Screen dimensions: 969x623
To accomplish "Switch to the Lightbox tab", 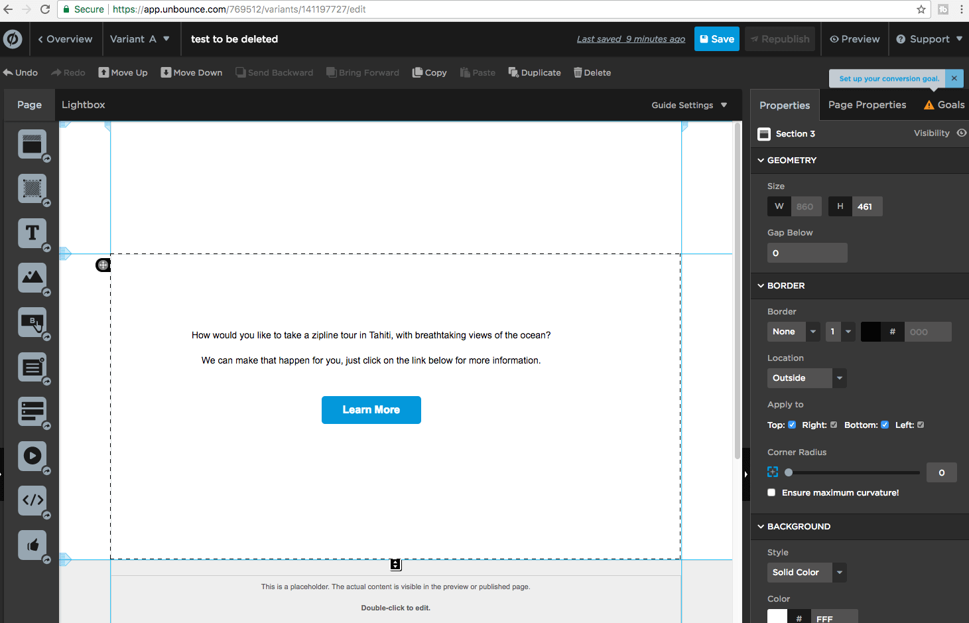I will coord(84,105).
